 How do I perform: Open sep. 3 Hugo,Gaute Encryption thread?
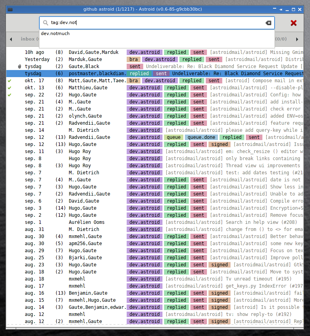[155, 208]
